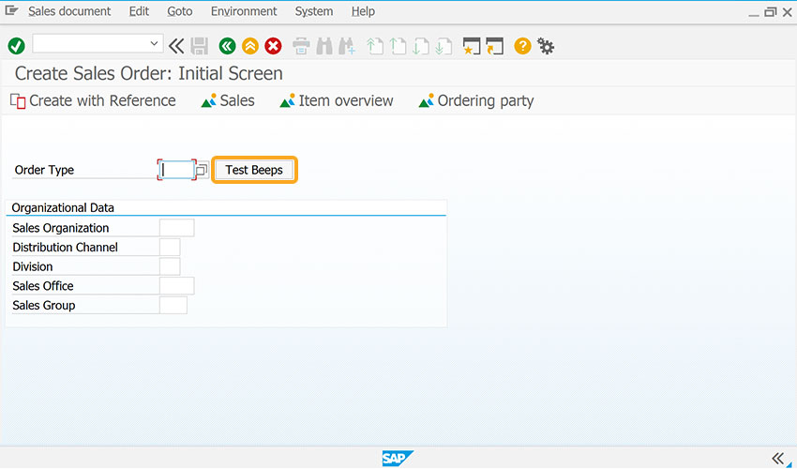Open the yellow Help question mark icon
Image resolution: width=797 pixels, height=469 pixels.
(x=522, y=46)
